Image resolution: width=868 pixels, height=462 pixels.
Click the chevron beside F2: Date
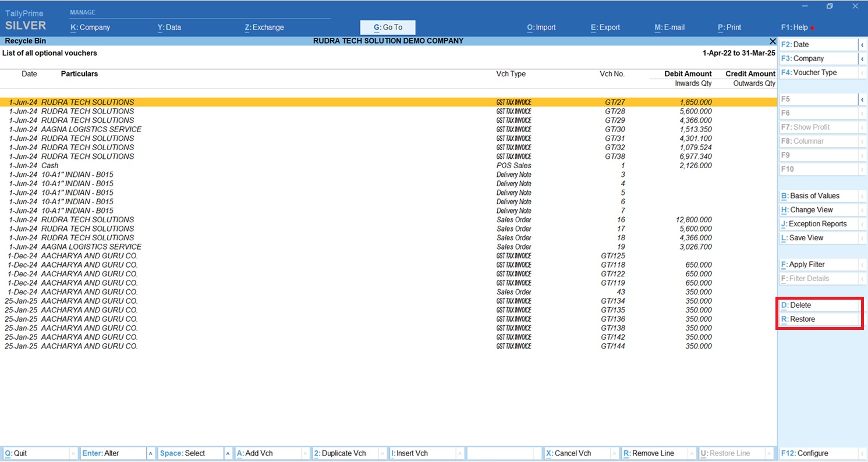(862, 45)
